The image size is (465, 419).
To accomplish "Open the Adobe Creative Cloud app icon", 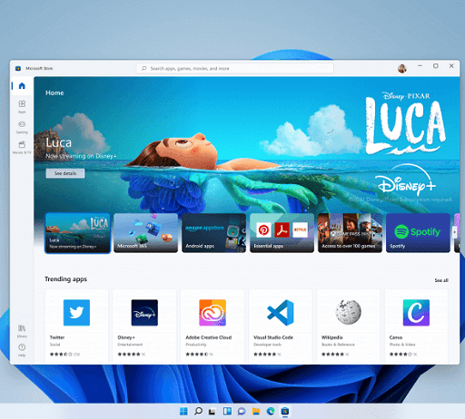I will [213, 313].
